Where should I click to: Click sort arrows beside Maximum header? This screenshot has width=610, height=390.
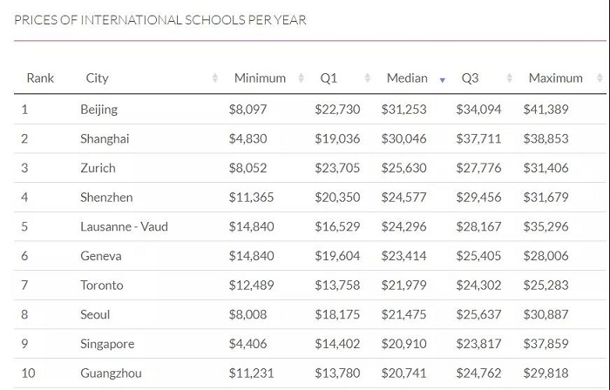600,78
